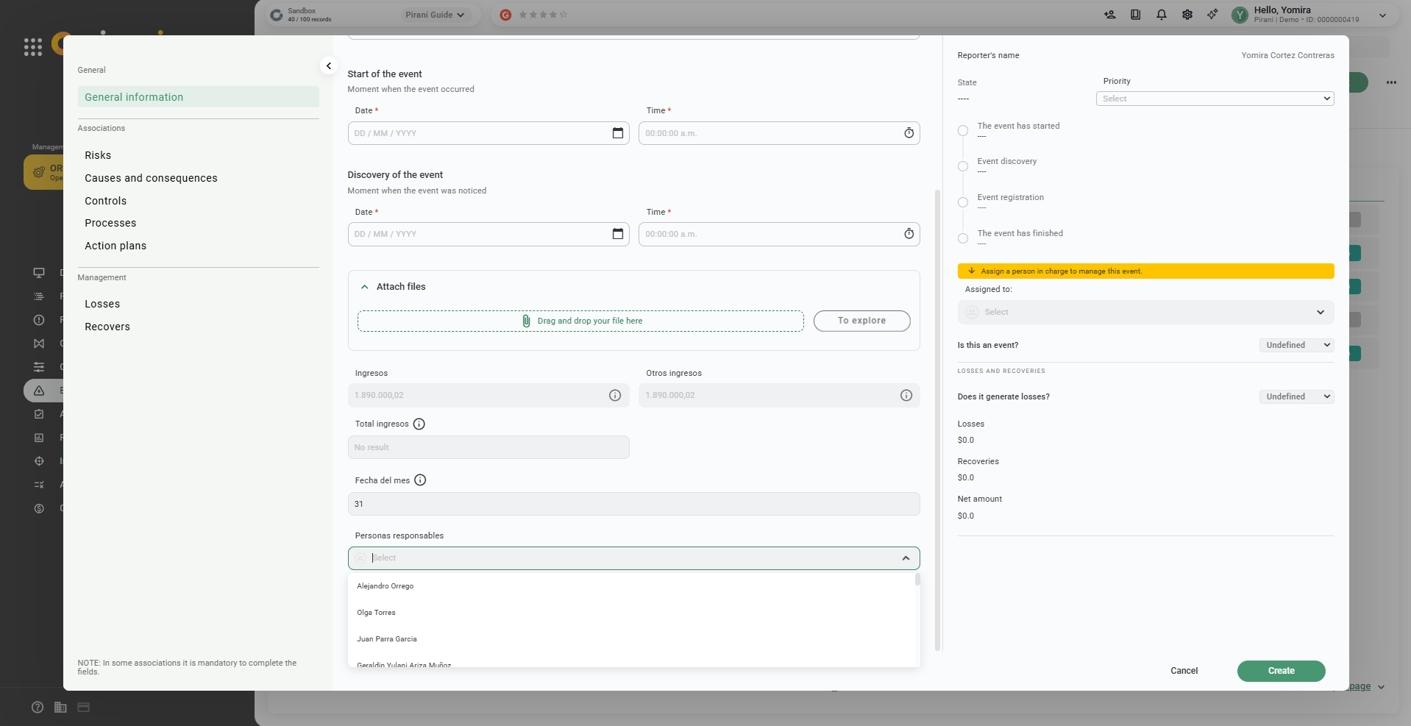Viewport: 1411px width, 726px height.
Task: Open the notifications bell in top bar
Action: [x=1161, y=15]
